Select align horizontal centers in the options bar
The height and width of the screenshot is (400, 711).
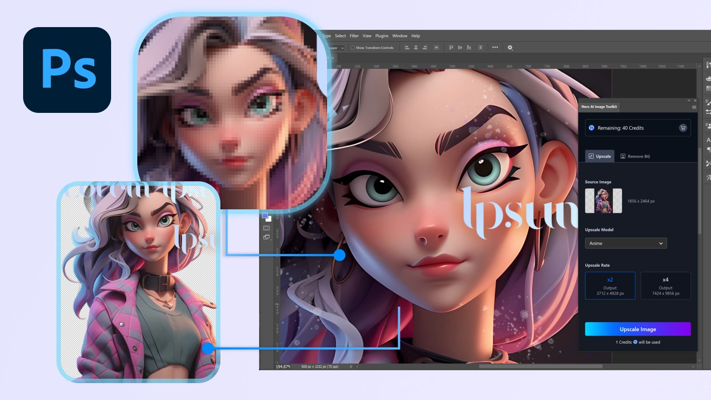click(416, 48)
